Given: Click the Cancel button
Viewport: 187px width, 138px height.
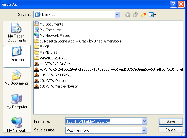Looking at the screenshot, I should (171, 130).
